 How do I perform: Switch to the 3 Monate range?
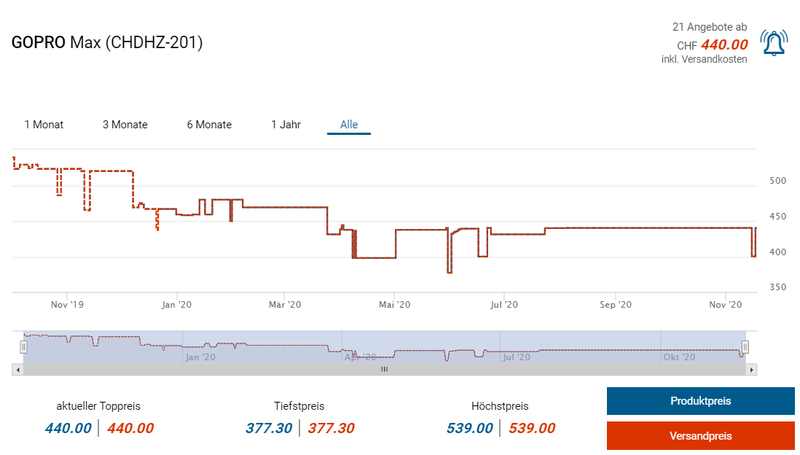tap(125, 125)
